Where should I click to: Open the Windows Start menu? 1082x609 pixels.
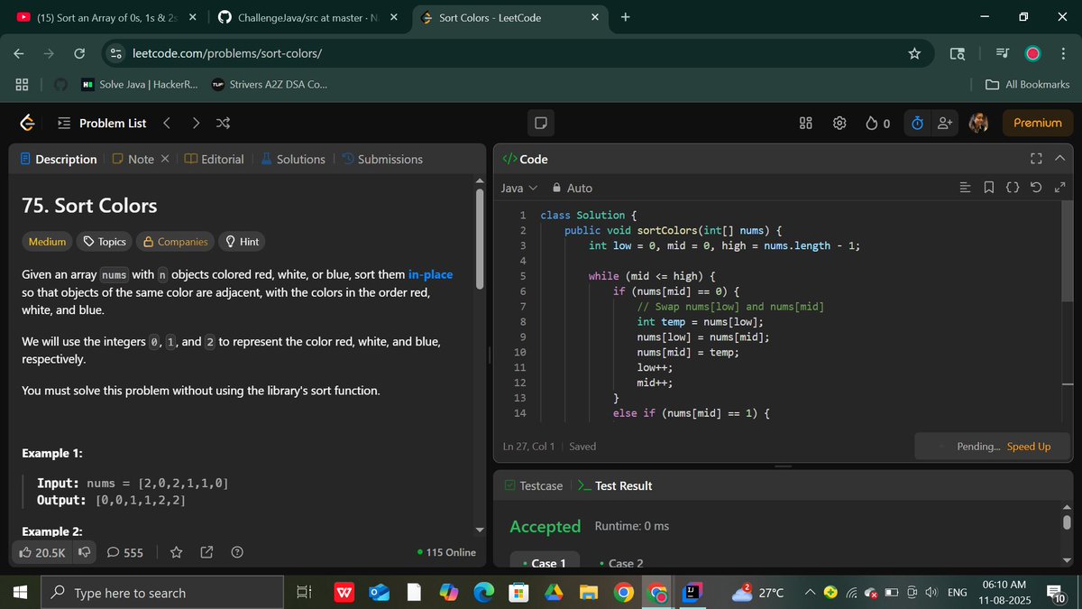(x=22, y=593)
